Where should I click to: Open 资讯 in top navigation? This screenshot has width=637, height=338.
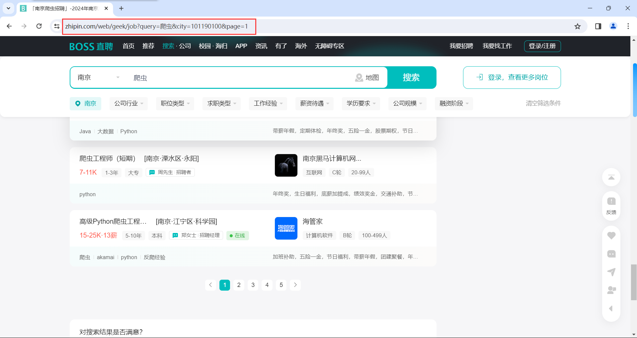click(x=261, y=46)
